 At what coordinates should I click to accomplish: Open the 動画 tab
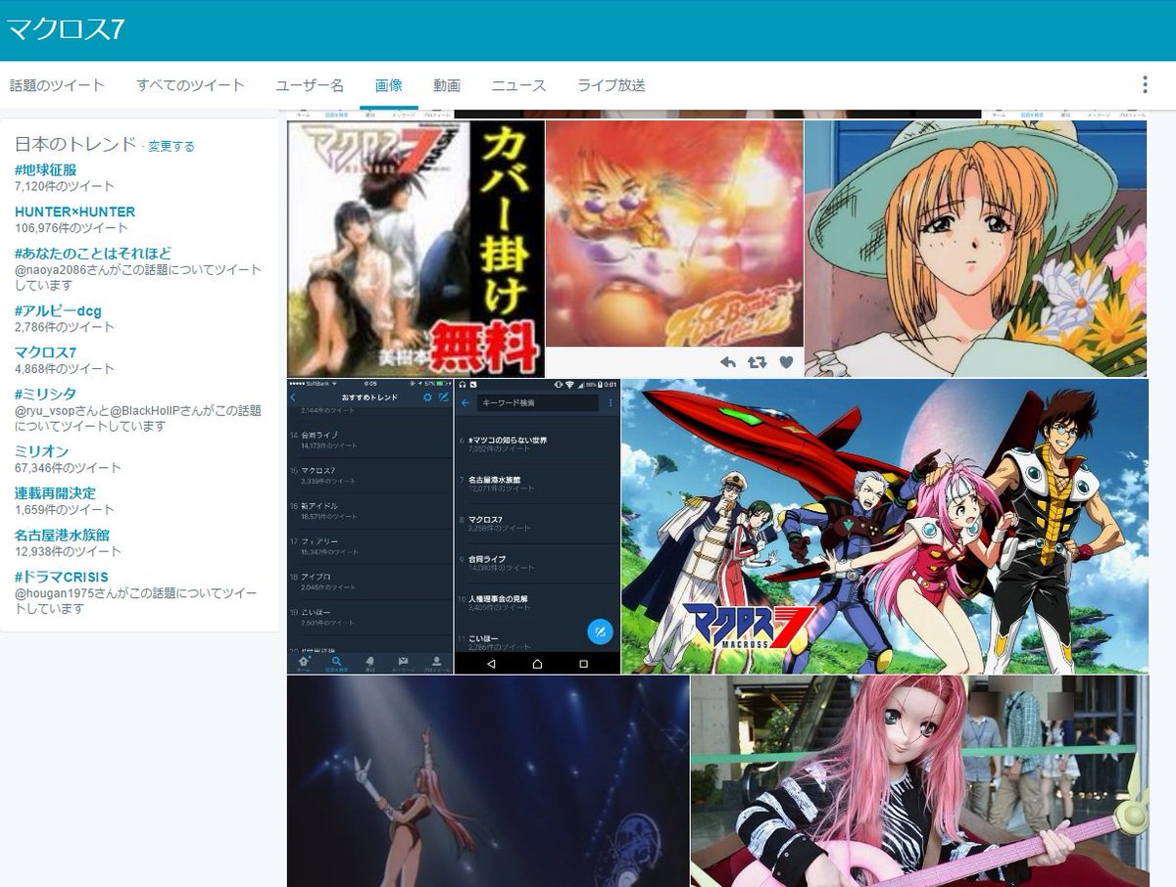pyautogui.click(x=447, y=85)
